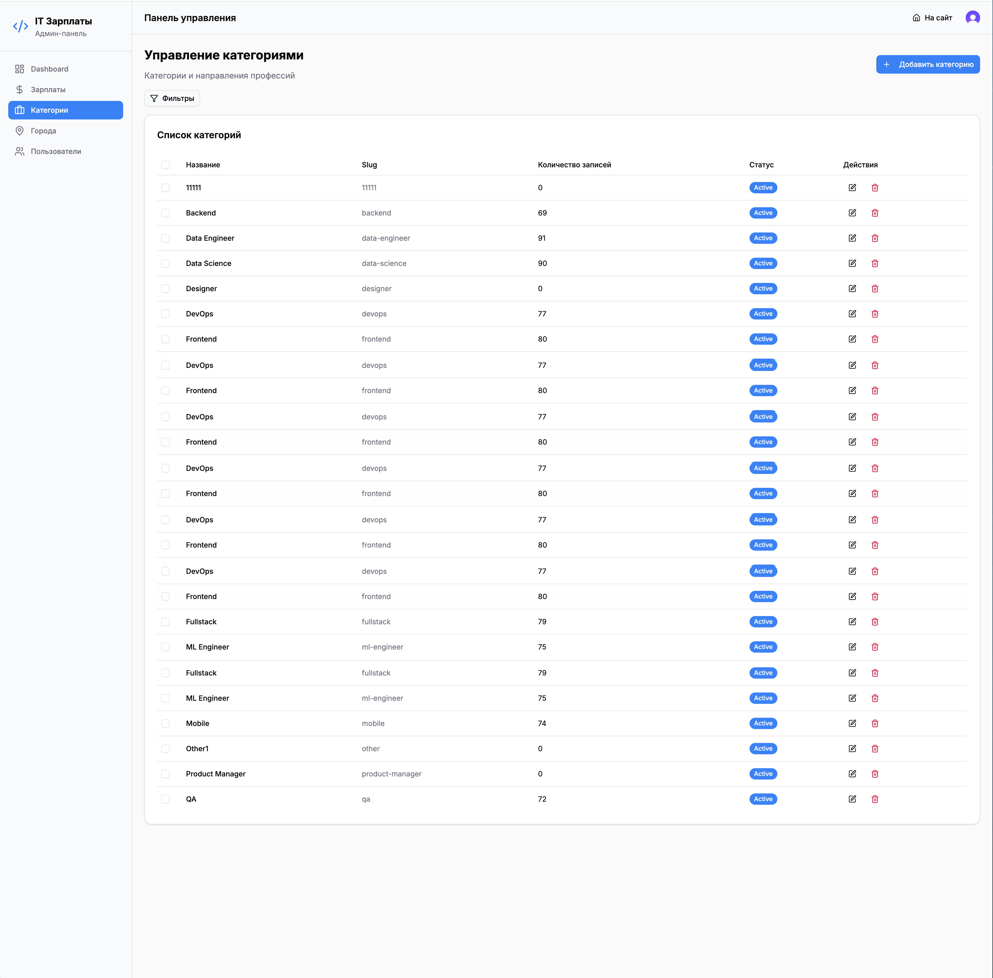Follow the На сайт link

(932, 18)
